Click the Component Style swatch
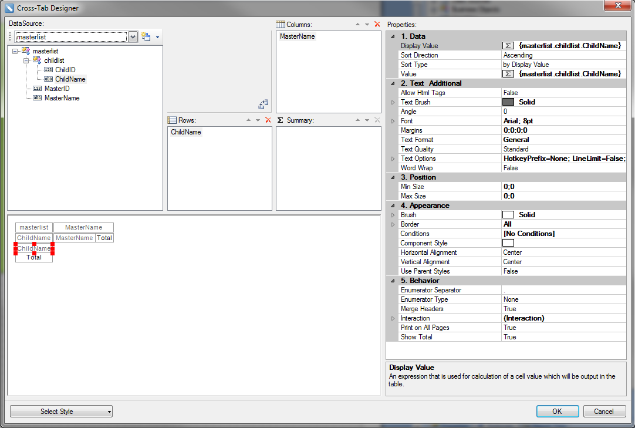The image size is (635, 428). [508, 243]
